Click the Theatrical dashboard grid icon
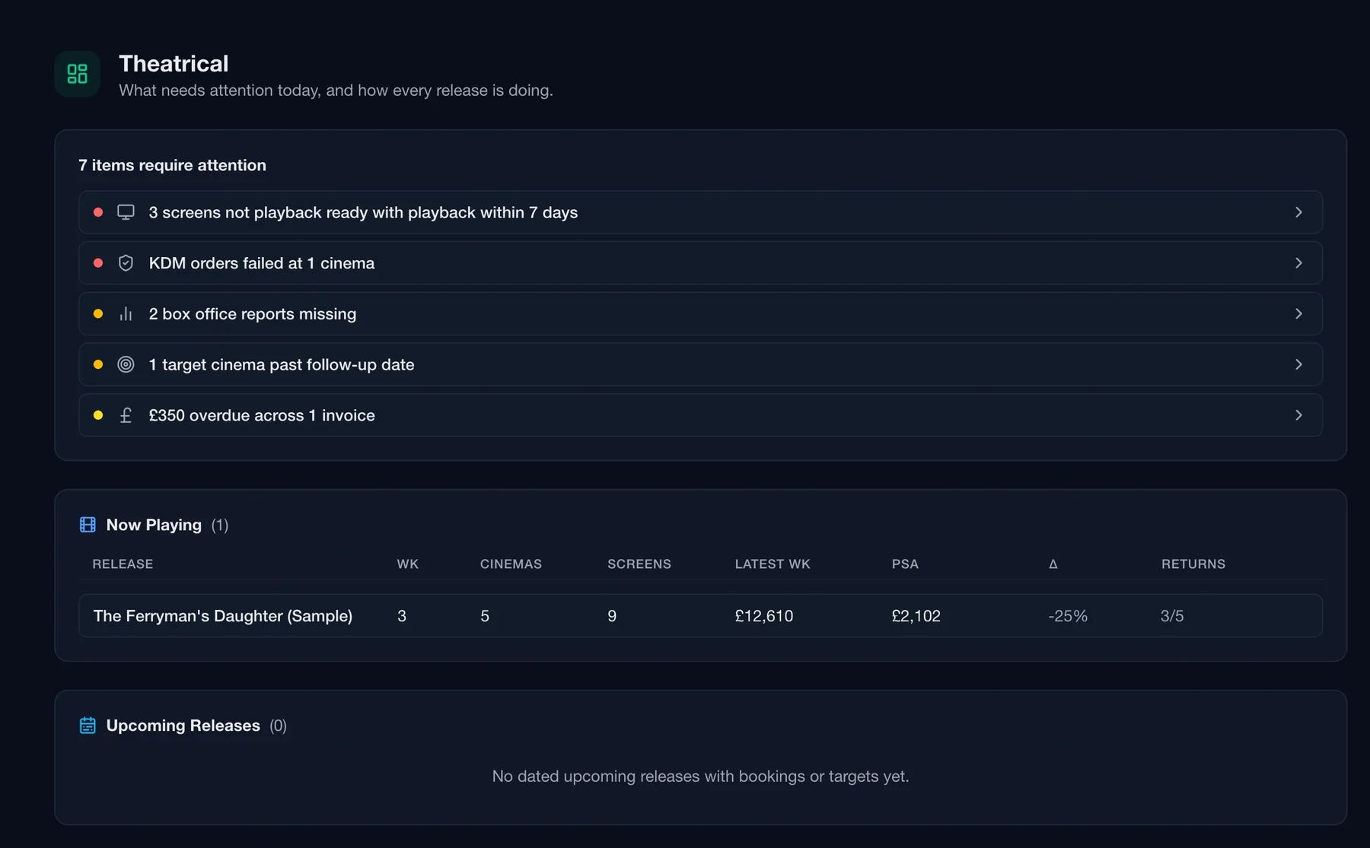The width and height of the screenshot is (1370, 848). coord(77,74)
